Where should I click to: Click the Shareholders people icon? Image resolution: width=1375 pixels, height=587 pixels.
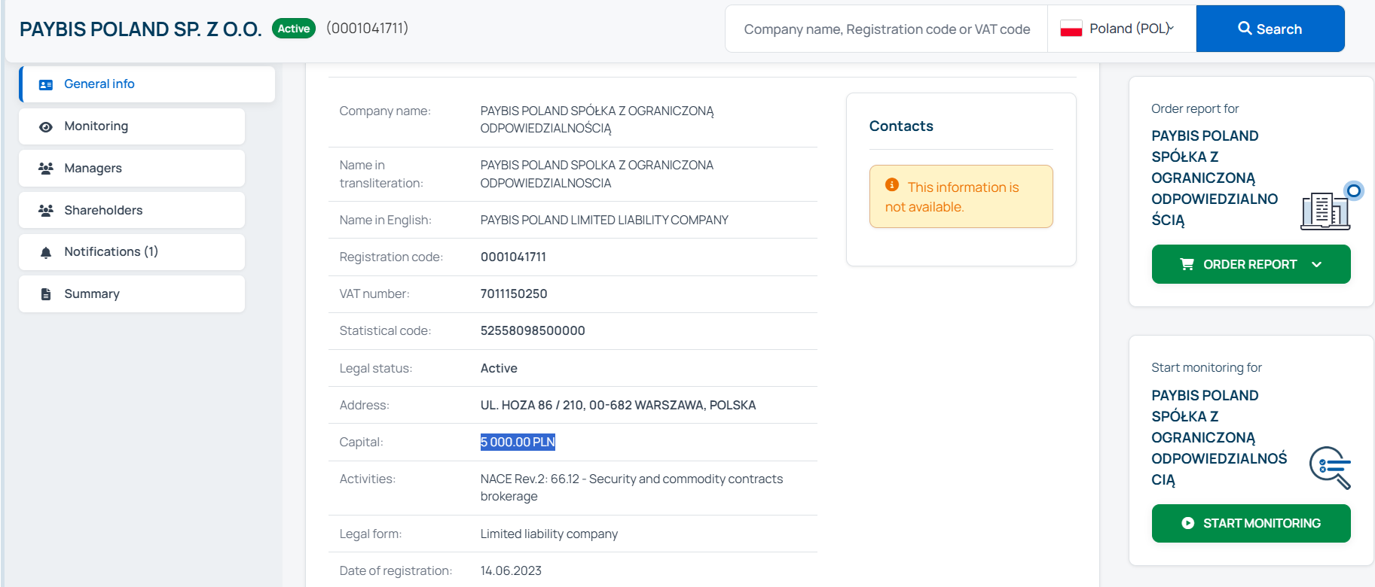click(x=46, y=211)
